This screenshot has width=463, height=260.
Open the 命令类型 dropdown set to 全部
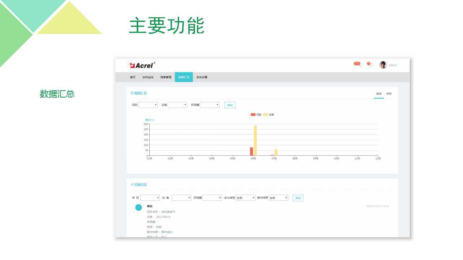[246, 198]
